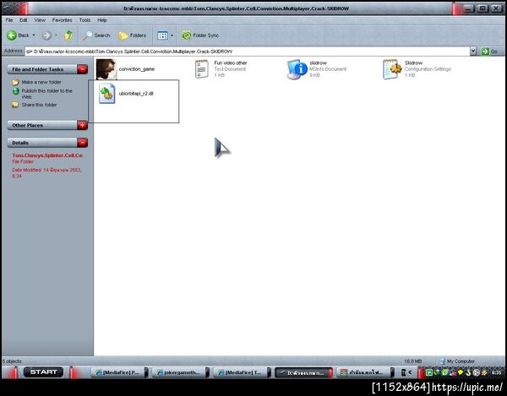Screen dimensions: 507x396
Task: Click the Publish to Web globe icon
Action: click(15, 91)
